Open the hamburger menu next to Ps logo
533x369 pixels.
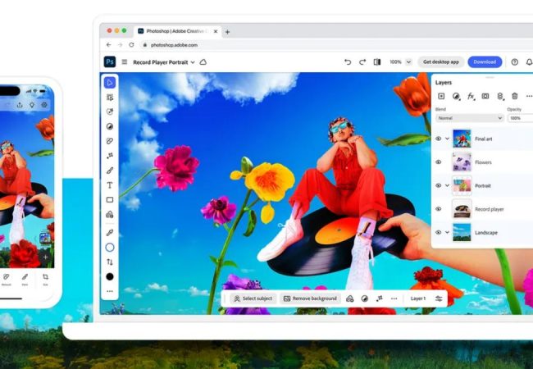coord(125,61)
